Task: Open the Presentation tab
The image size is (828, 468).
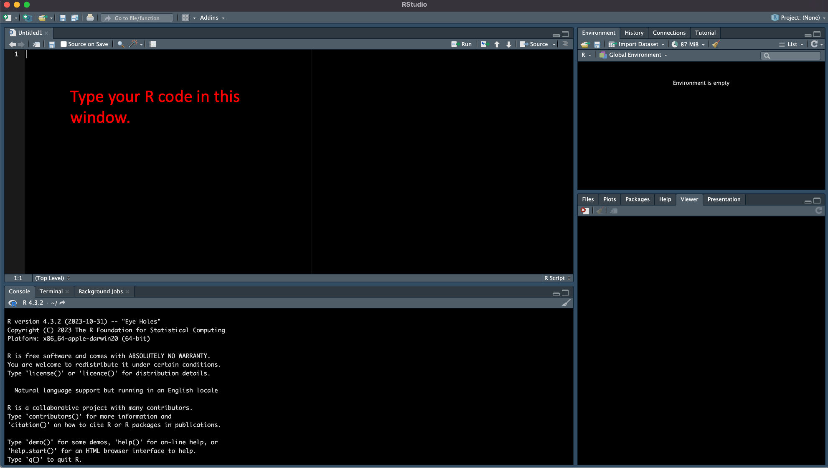Action: (x=724, y=199)
